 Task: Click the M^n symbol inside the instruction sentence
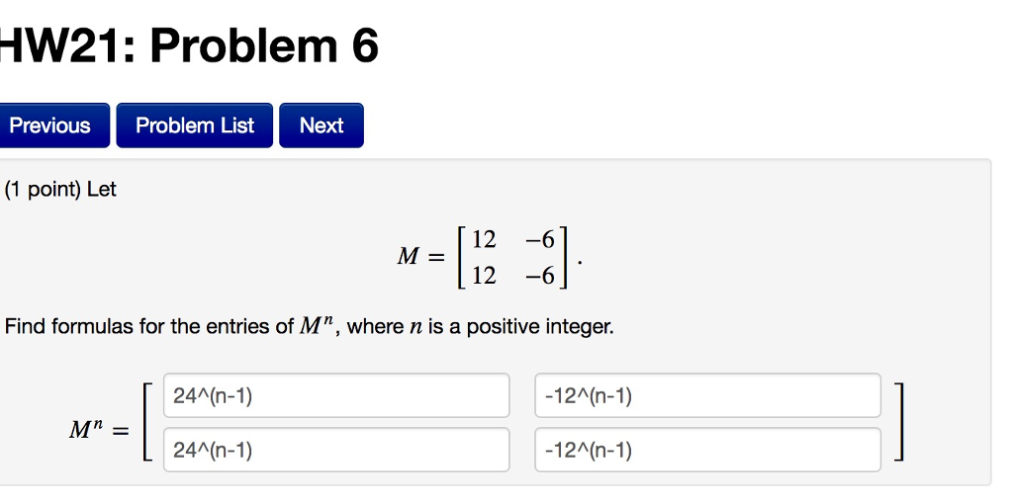pyautogui.click(x=320, y=325)
